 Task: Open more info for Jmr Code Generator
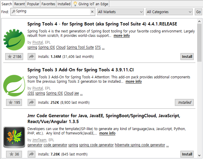pos(107,133)
